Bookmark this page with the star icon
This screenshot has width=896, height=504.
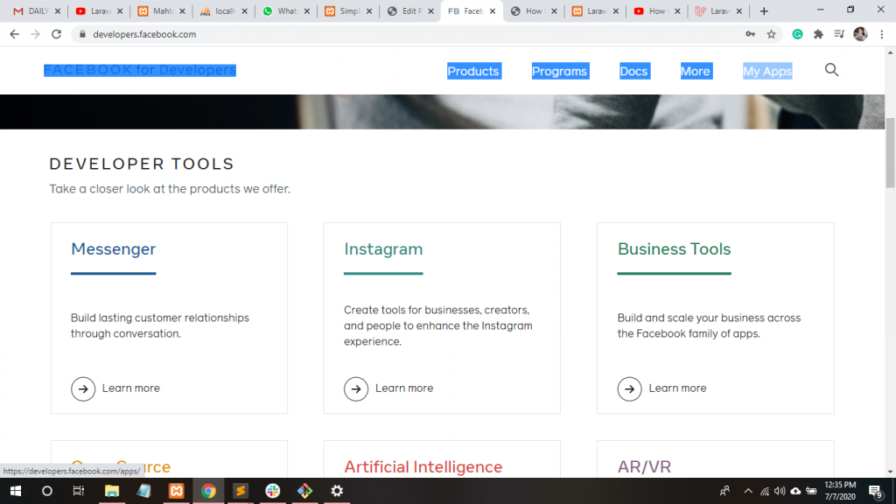coord(772,34)
